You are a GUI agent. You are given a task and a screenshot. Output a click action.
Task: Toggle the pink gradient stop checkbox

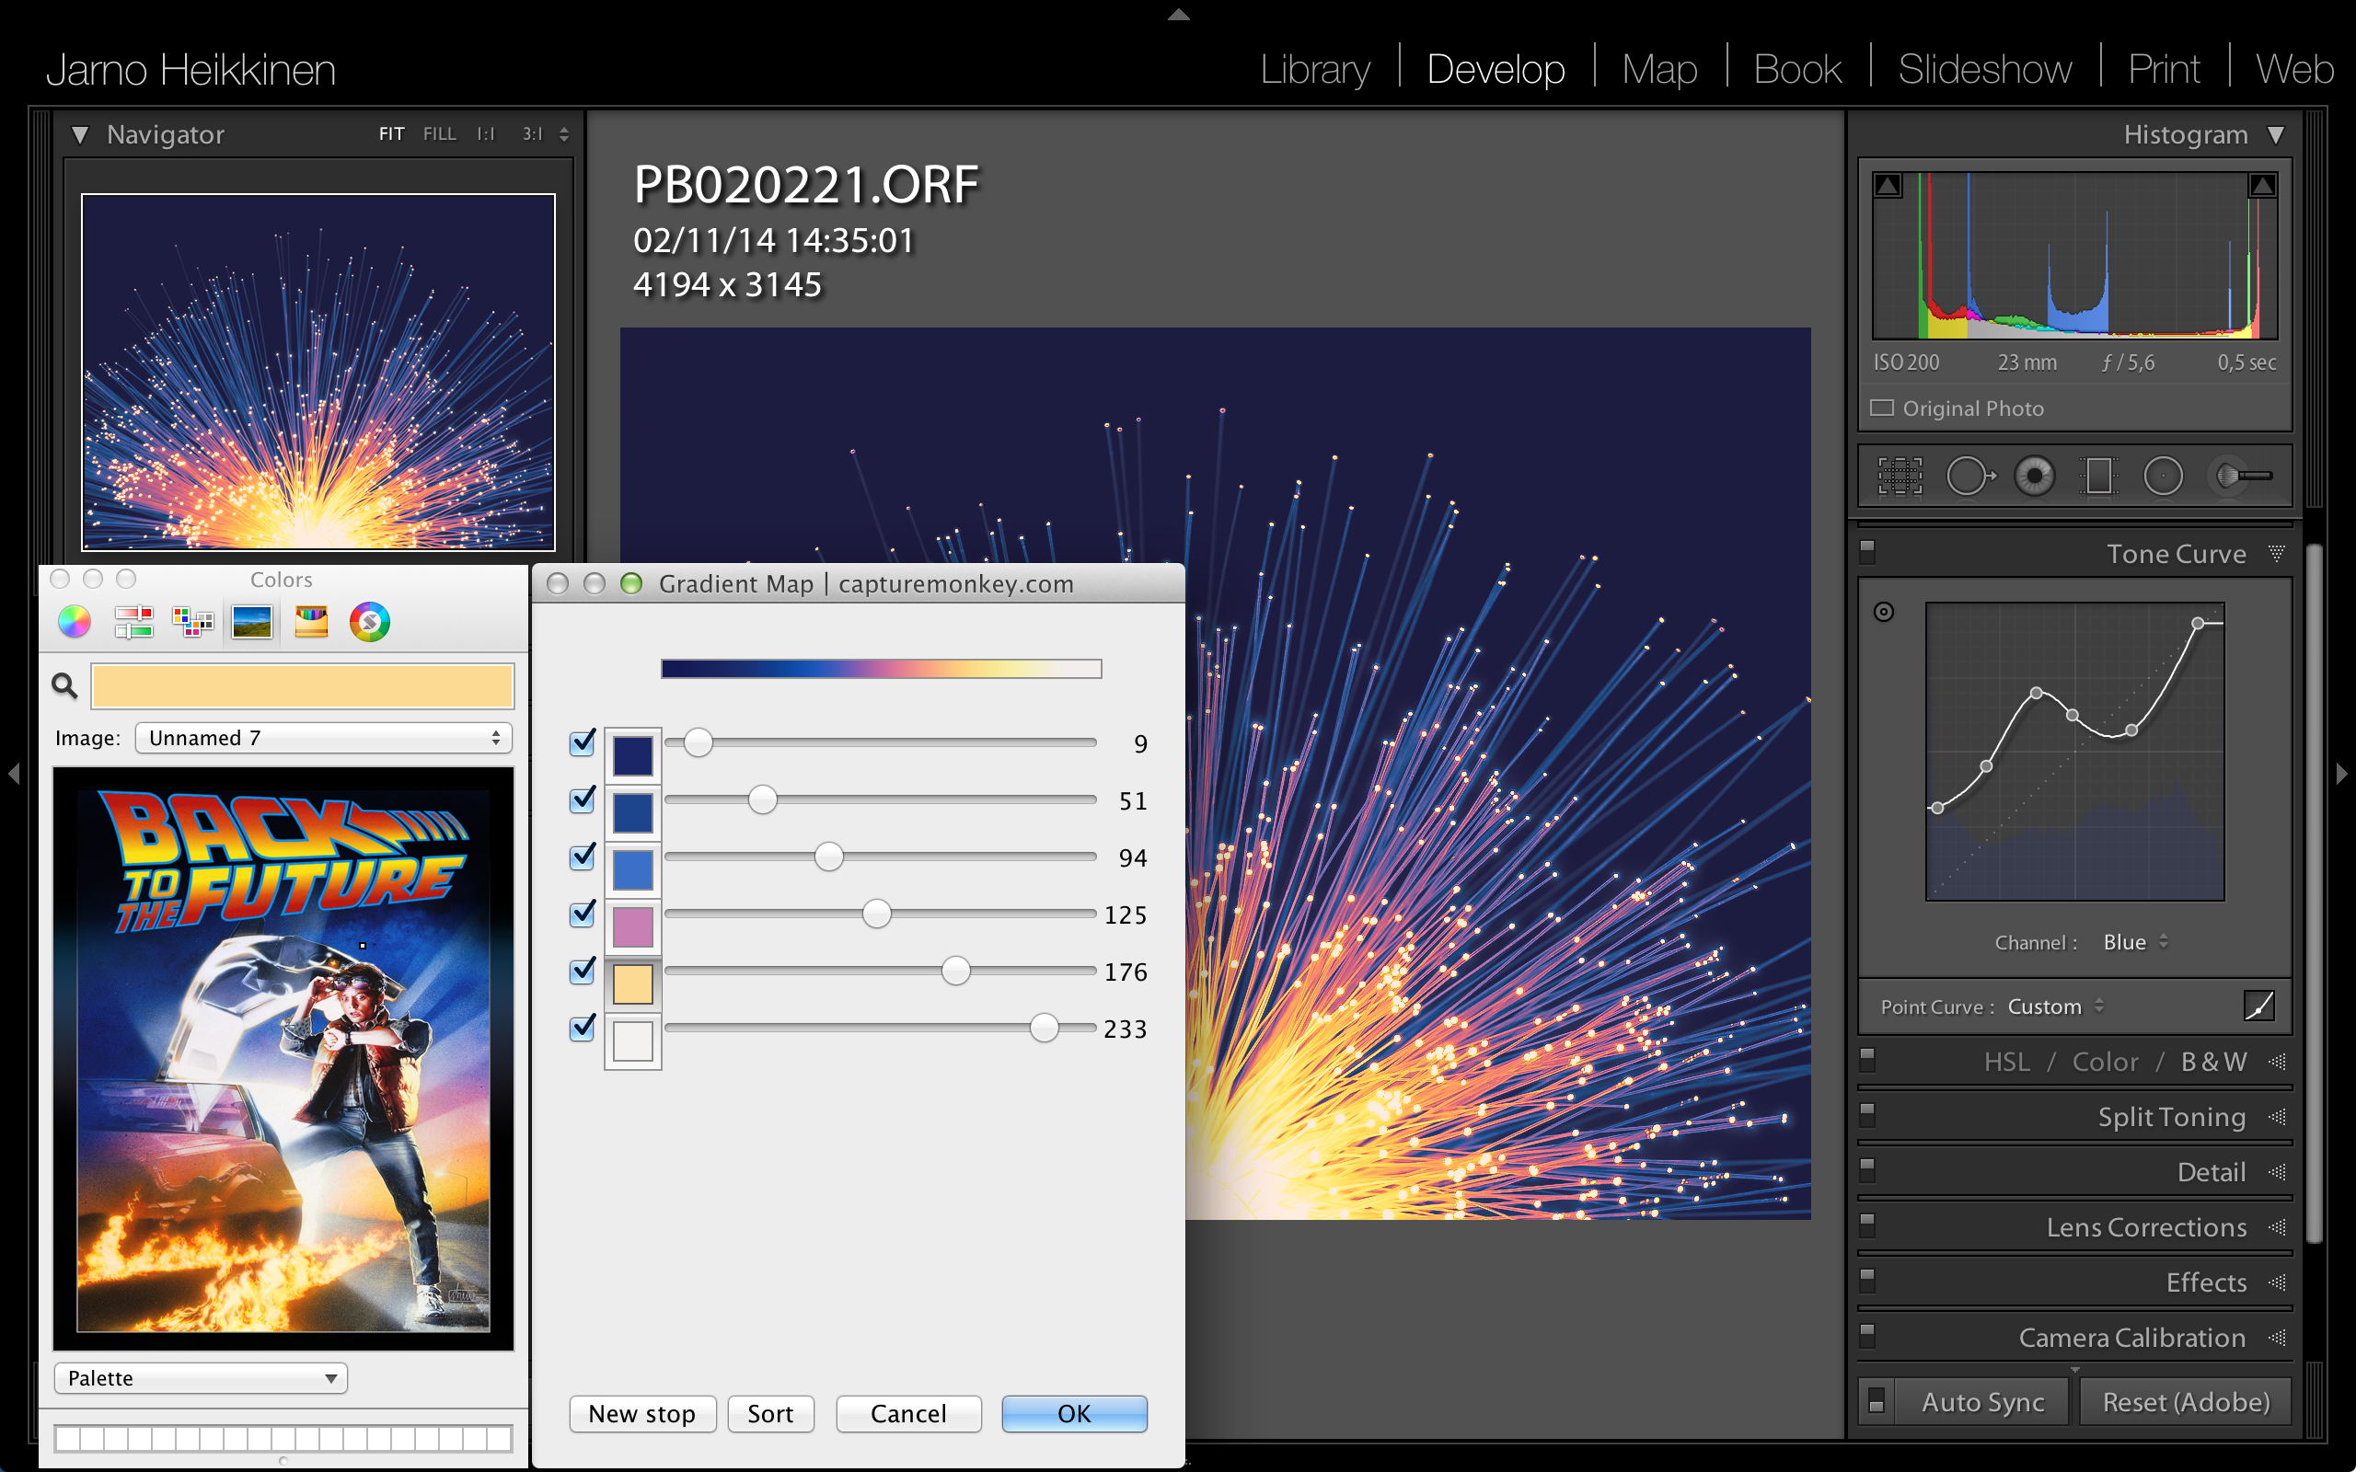583,914
